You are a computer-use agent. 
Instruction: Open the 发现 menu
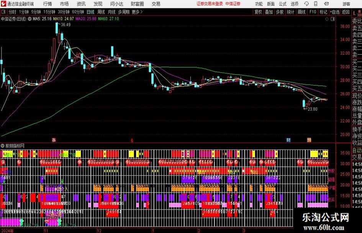(x=98, y=4)
